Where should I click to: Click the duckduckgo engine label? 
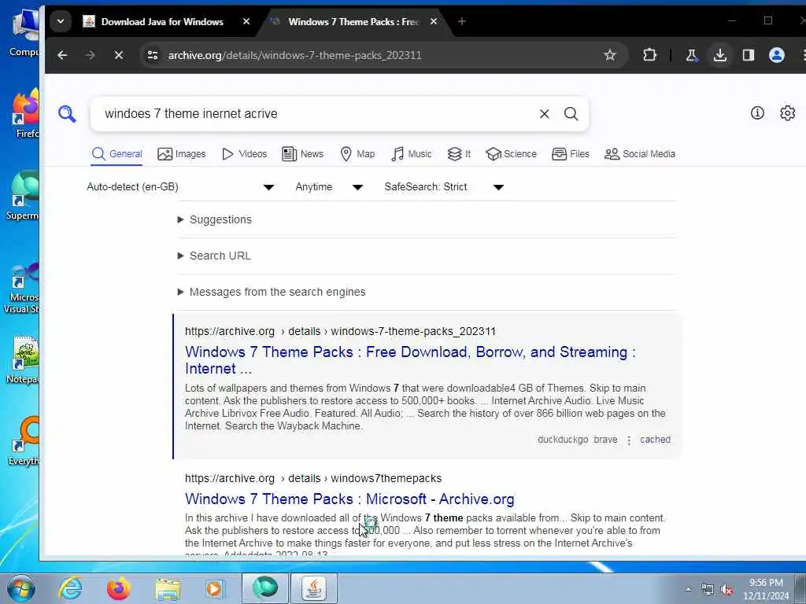[563, 440]
